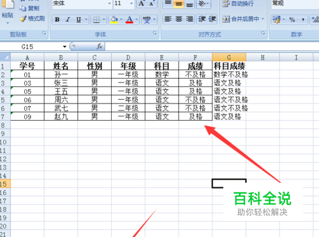Apply the yellow Fill Color bucket
Viewport: 319px width, 237px height.
pos(114,20)
